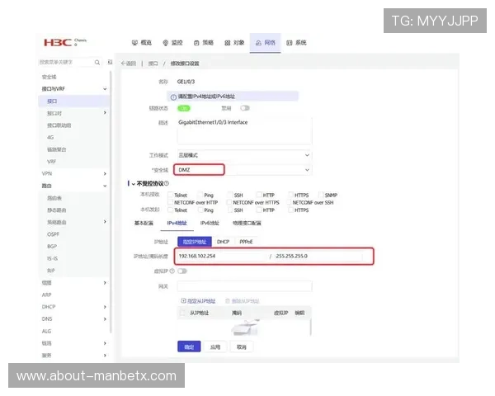The width and height of the screenshot is (495, 396).
Task: Select the 指定IP地址 mode button
Action: pyautogui.click(x=195, y=242)
